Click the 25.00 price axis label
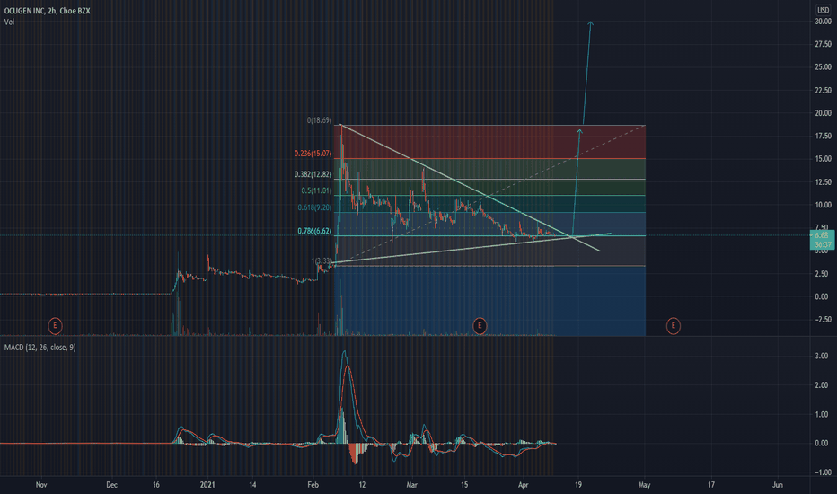The image size is (837, 494). (x=824, y=67)
